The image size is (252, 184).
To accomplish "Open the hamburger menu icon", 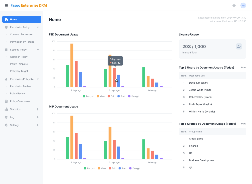I will click(6, 6).
